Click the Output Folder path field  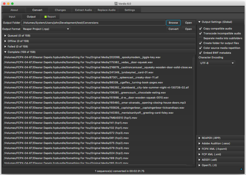click(93, 23)
